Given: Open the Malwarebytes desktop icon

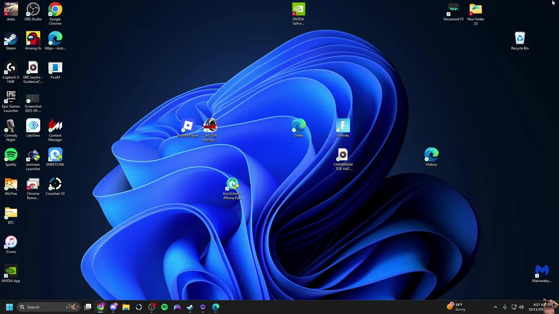Looking at the screenshot, I should (x=542, y=274).
